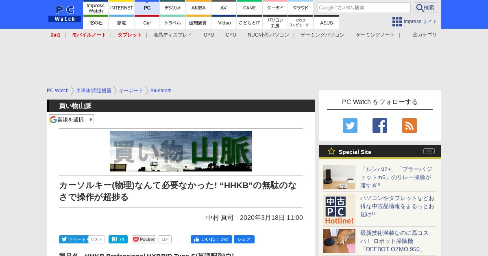Open the ケータイ tab
Image resolution: width=488 pixels, height=256 pixels.
(x=275, y=7)
